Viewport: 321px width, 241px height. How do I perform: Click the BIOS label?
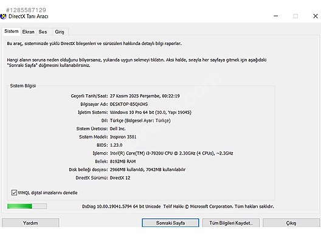pos(102,145)
